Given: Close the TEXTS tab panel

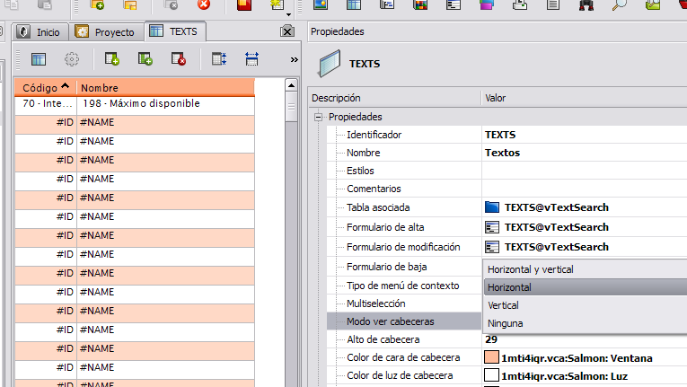Looking at the screenshot, I should [x=286, y=31].
